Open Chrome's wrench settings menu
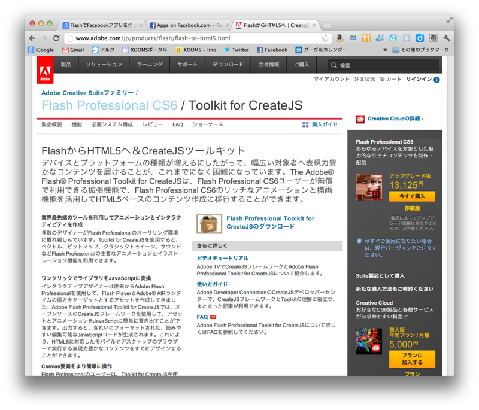 447,37
